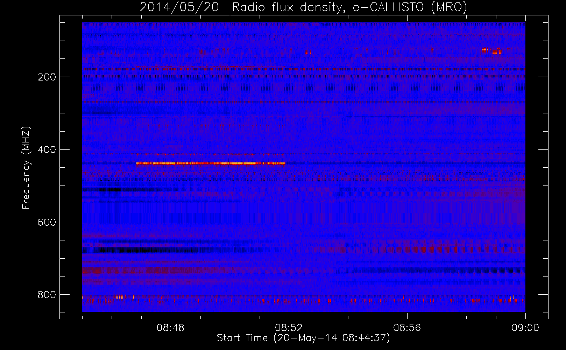Click the 'Start Time (20-May-14 08:44:37)' x-axis label
The width and height of the screenshot is (566, 350).
tap(303, 338)
